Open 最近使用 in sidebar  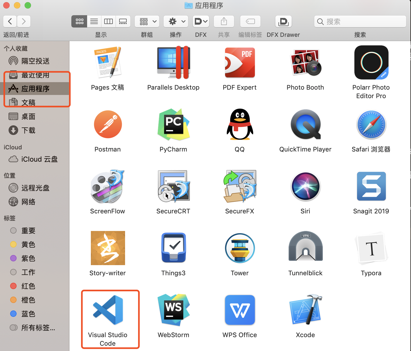pyautogui.click(x=35, y=75)
